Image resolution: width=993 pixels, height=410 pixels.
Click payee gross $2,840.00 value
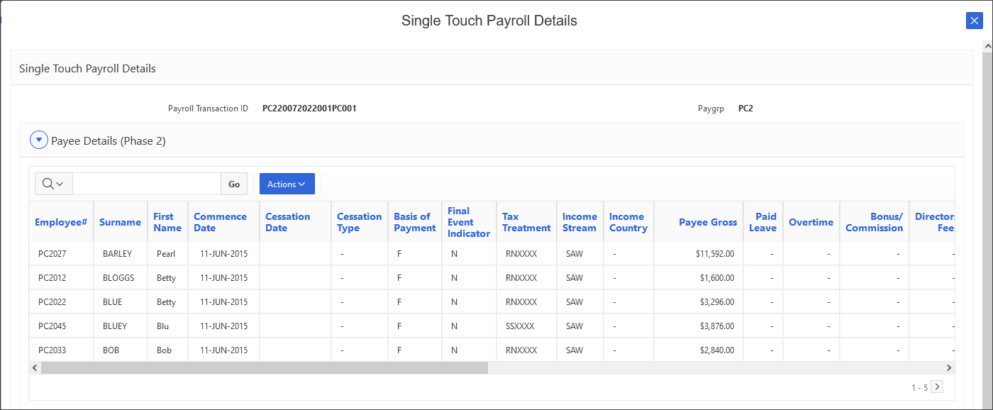(x=717, y=350)
